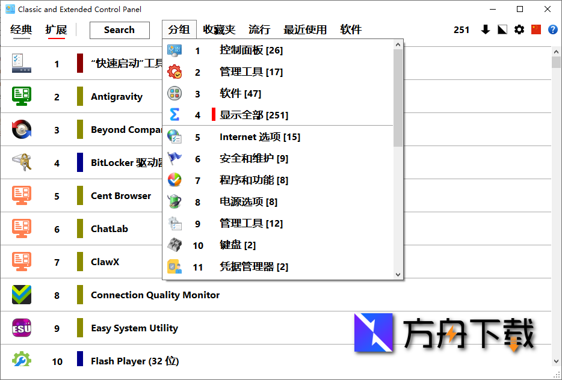Open the 收藏夹 menu

coord(218,29)
